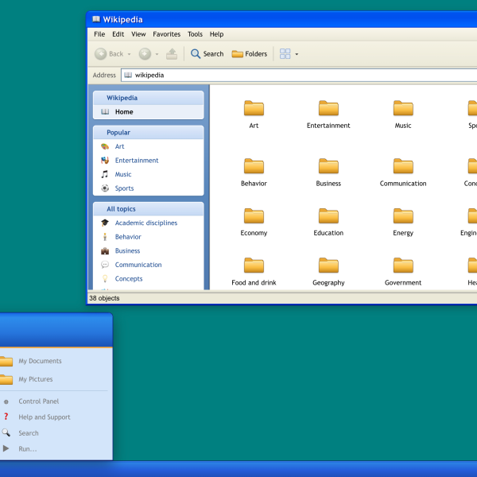Open the Music folder icon
The height and width of the screenshot is (477, 477).
point(403,108)
